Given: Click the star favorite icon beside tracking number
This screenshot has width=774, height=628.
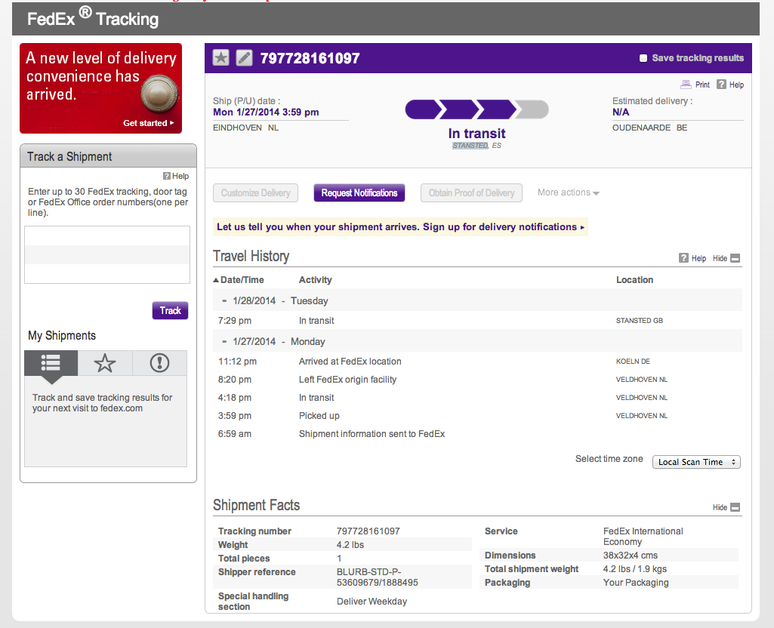Looking at the screenshot, I should [220, 57].
